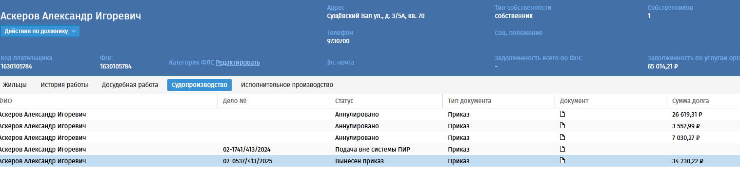Click debt amount 26 619,31 ₽

[x=687, y=115]
